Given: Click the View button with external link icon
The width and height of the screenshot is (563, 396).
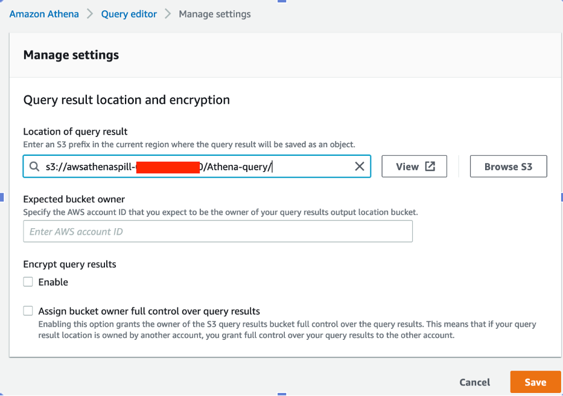Looking at the screenshot, I should [x=415, y=167].
